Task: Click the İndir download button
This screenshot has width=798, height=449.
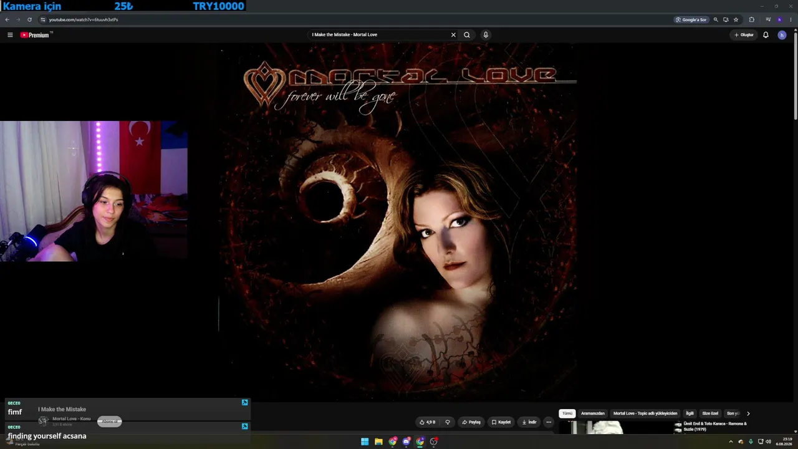Action: pyautogui.click(x=529, y=422)
